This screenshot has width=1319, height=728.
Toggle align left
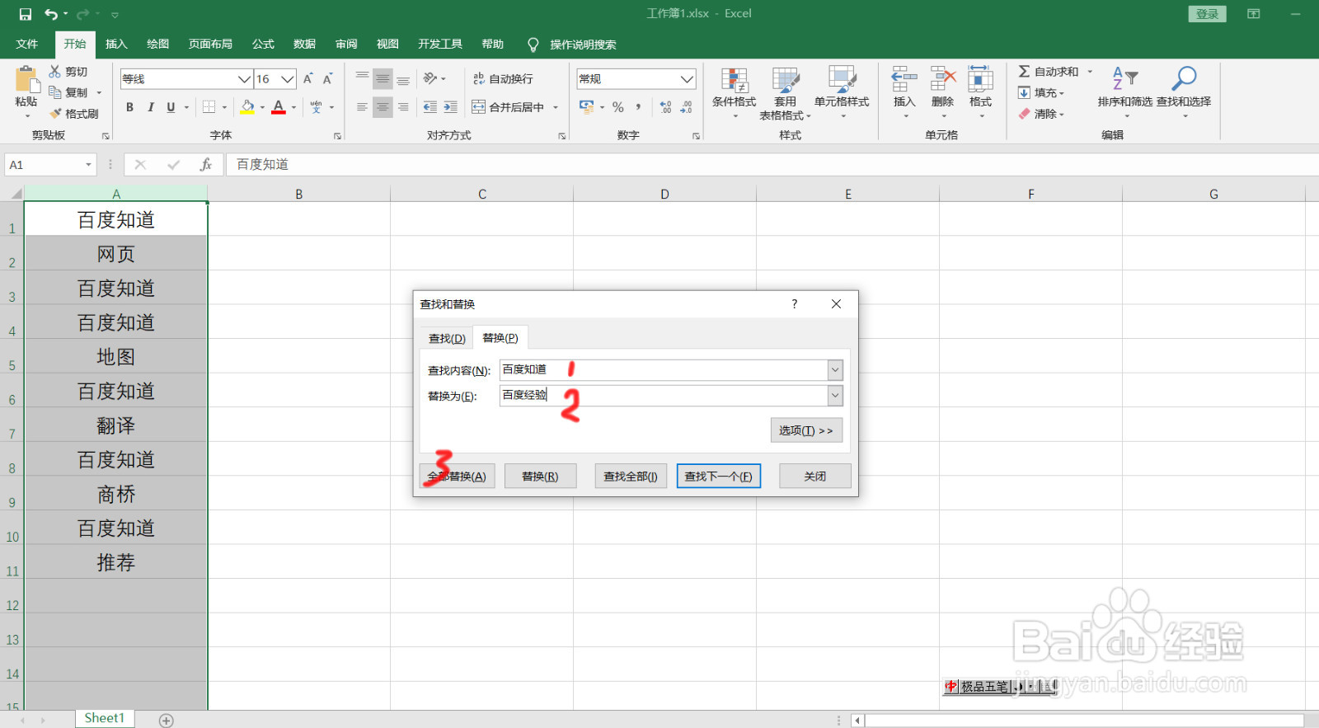[x=362, y=107]
